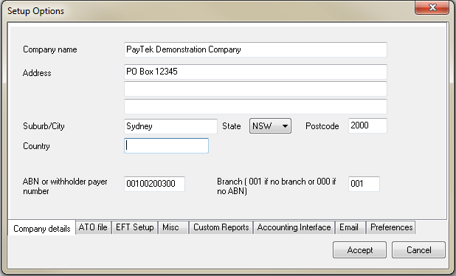The width and height of the screenshot is (456, 276).
Task: Click the ABN or withholder payer number field
Action: (x=154, y=184)
